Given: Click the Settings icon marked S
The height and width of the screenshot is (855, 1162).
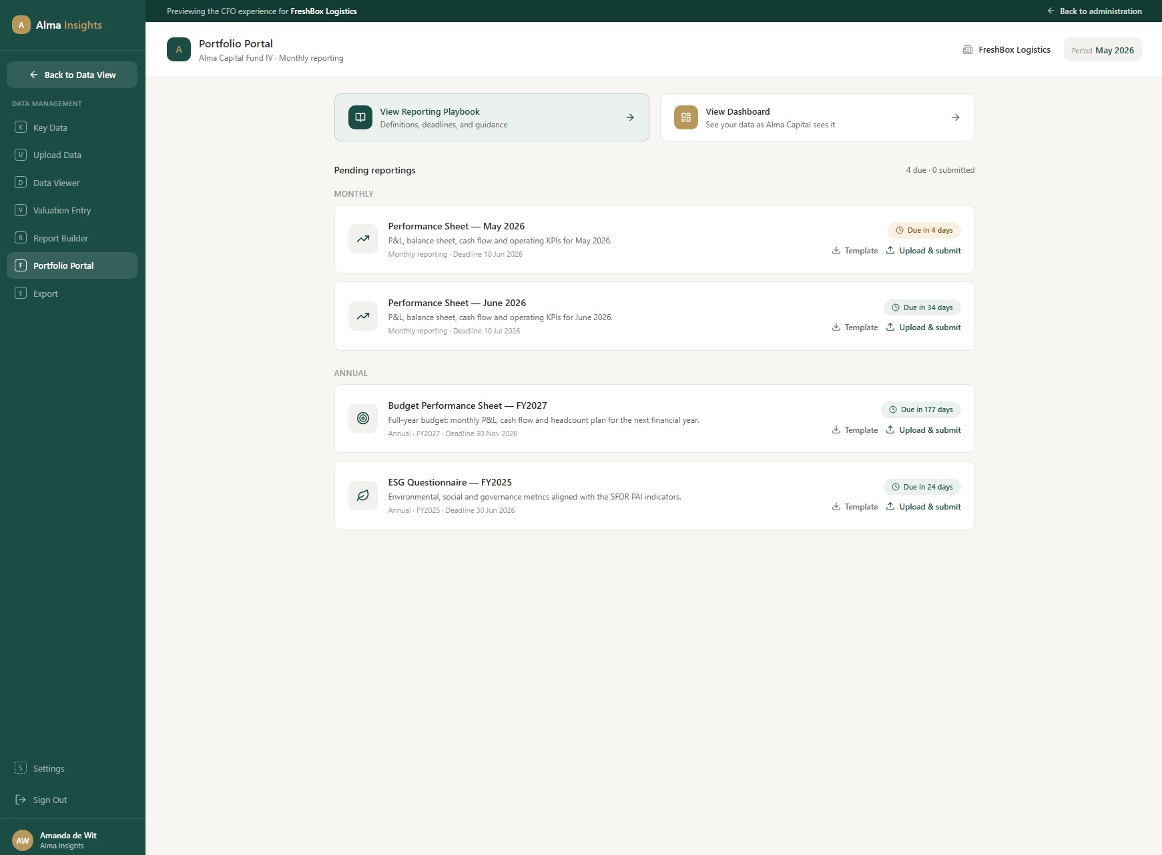Looking at the screenshot, I should 21,768.
